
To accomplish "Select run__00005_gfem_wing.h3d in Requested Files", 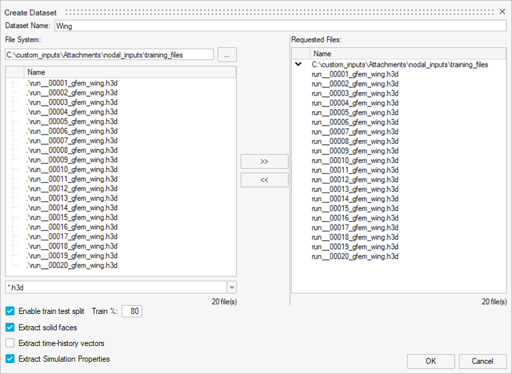I will point(355,113).
